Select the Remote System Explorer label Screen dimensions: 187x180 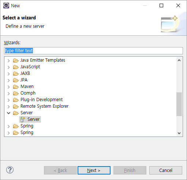tap(44, 106)
